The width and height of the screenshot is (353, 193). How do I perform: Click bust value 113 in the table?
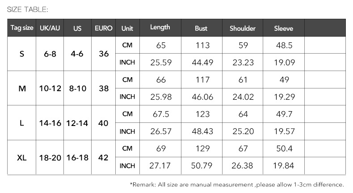[x=202, y=45]
